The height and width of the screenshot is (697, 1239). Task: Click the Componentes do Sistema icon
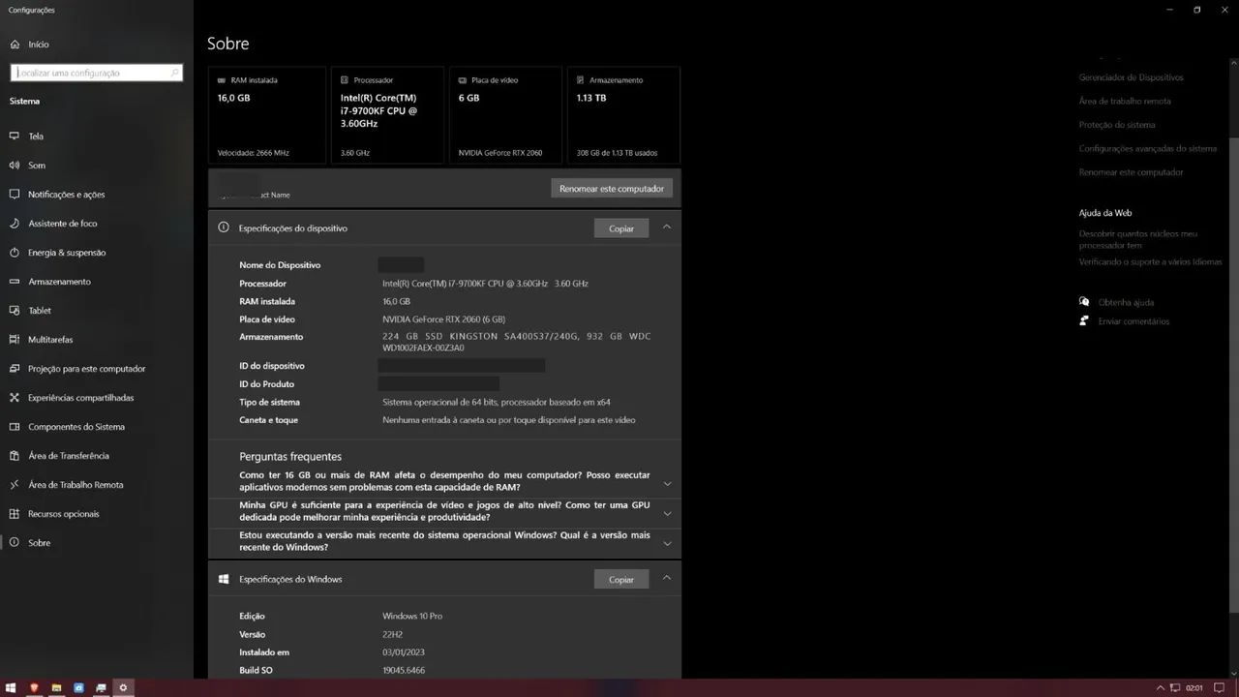pos(15,427)
